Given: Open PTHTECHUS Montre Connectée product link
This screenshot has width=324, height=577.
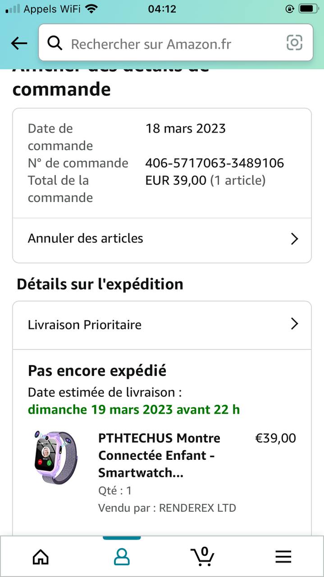Looking at the screenshot, I should pyautogui.click(x=159, y=455).
